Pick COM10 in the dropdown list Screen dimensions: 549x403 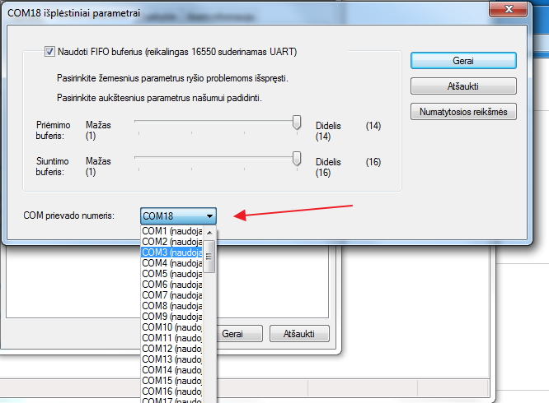tap(172, 327)
